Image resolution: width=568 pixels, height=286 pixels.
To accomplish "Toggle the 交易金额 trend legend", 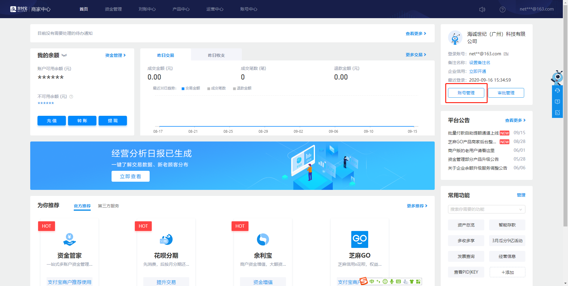I will [x=191, y=88].
